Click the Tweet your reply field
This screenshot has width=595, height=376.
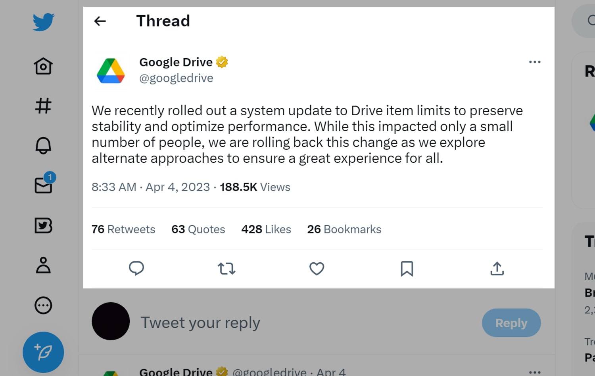(200, 323)
